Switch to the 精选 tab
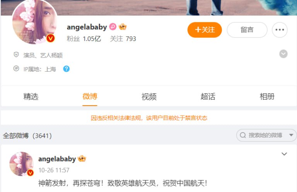297x192 pixels. (31, 96)
